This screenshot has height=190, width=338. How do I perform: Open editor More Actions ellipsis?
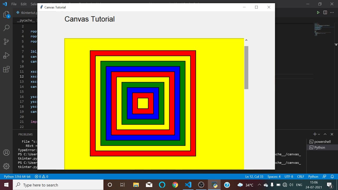pyautogui.click(x=332, y=12)
